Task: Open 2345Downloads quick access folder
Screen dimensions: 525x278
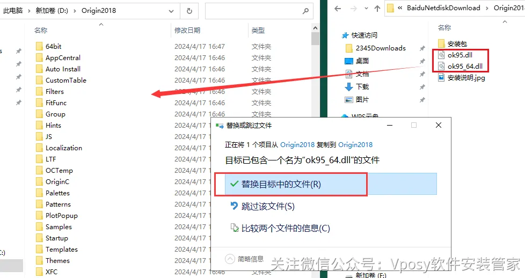Action: [x=381, y=48]
